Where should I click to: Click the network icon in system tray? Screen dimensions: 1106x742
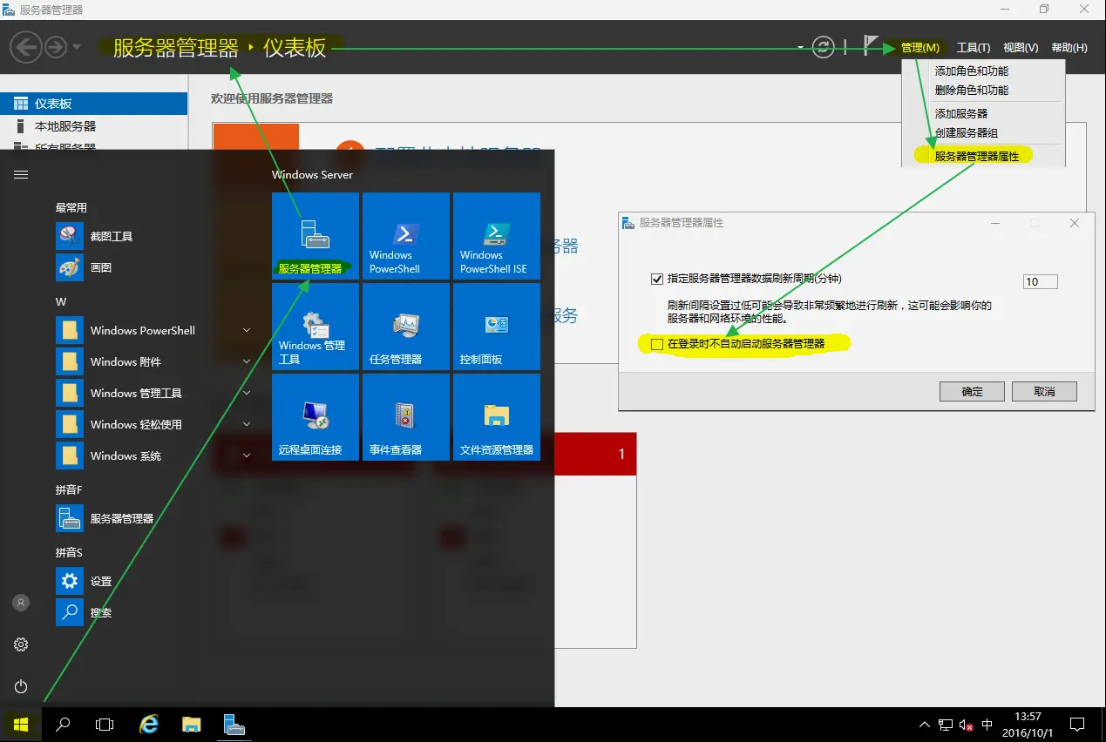946,725
